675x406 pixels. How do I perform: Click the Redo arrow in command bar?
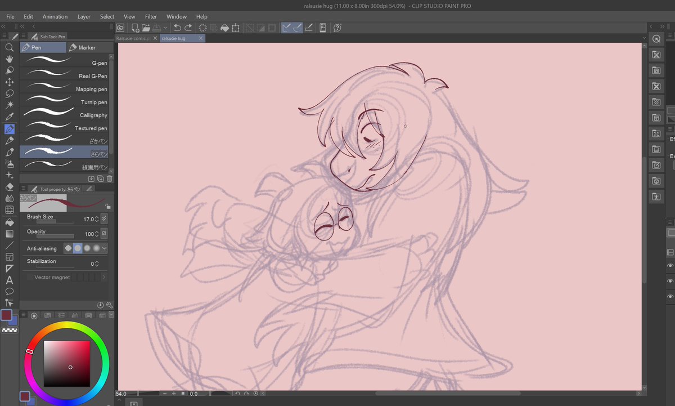click(x=188, y=28)
